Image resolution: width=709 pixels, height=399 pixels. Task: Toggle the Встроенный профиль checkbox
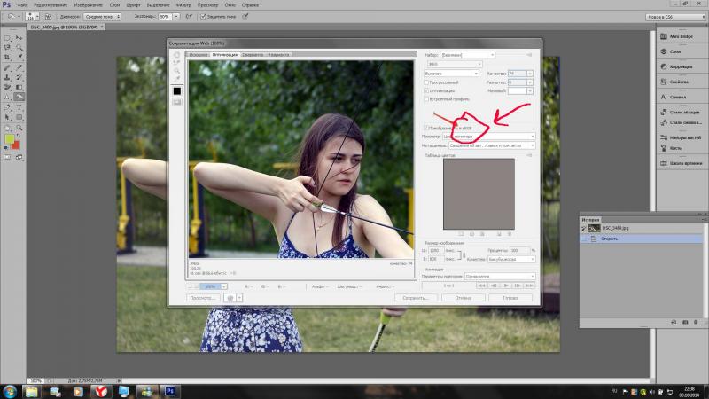426,98
